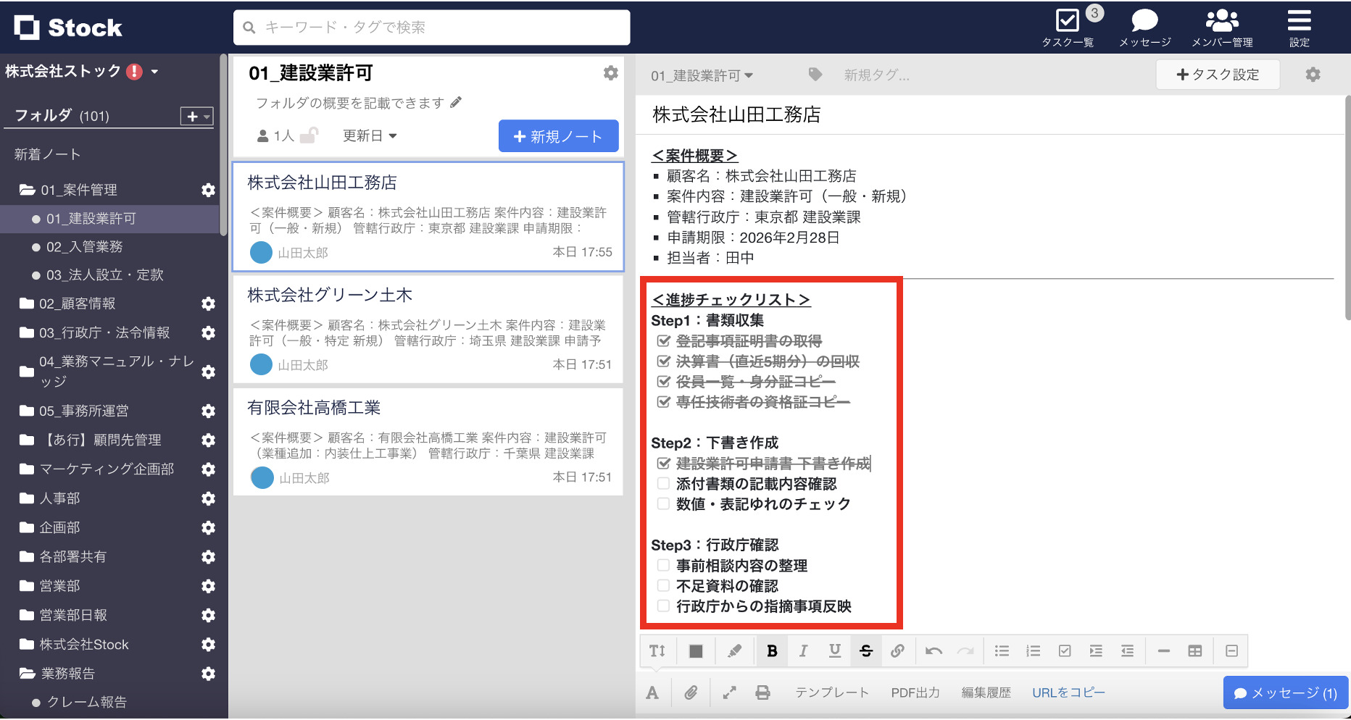
Task: Check the 添付書類の記載内容確認 checkbox
Action: click(x=663, y=484)
